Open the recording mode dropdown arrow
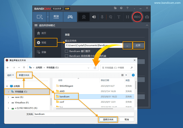183x128 pixels. [48, 17]
